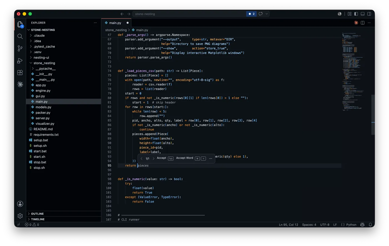Screen dimensions: 389x246
Task: Open app.py file
Action: pyautogui.click(x=41, y=85)
